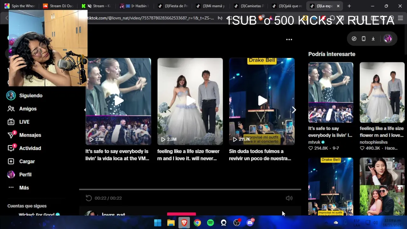Open Google Chrome from taskbar

click(197, 223)
